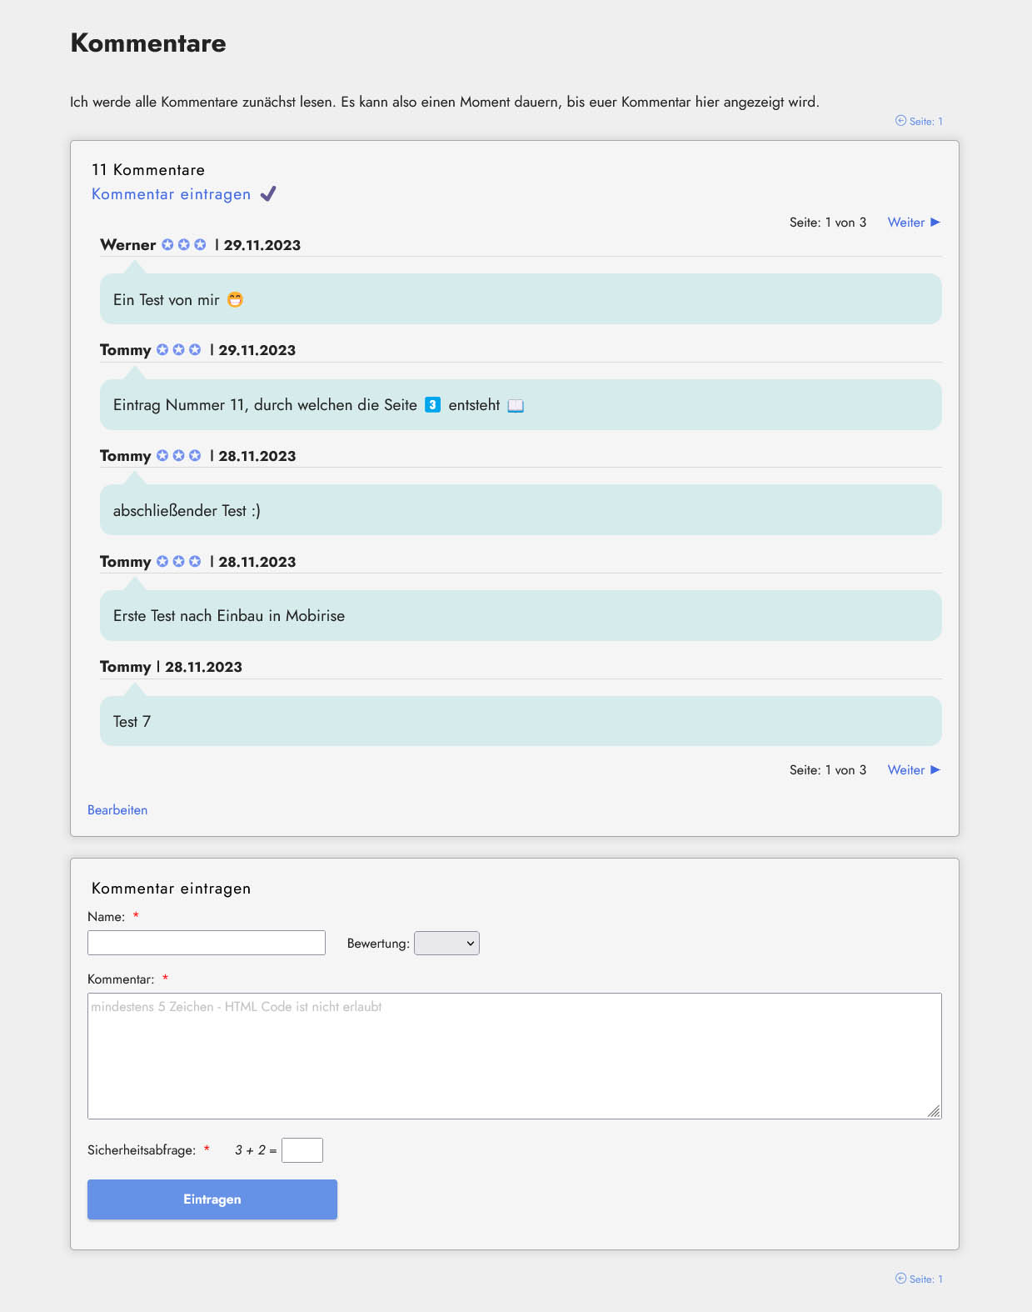Image resolution: width=1032 pixels, height=1312 pixels.
Task: Click the Sicherheitsabfrage answer field
Action: [x=302, y=1150]
